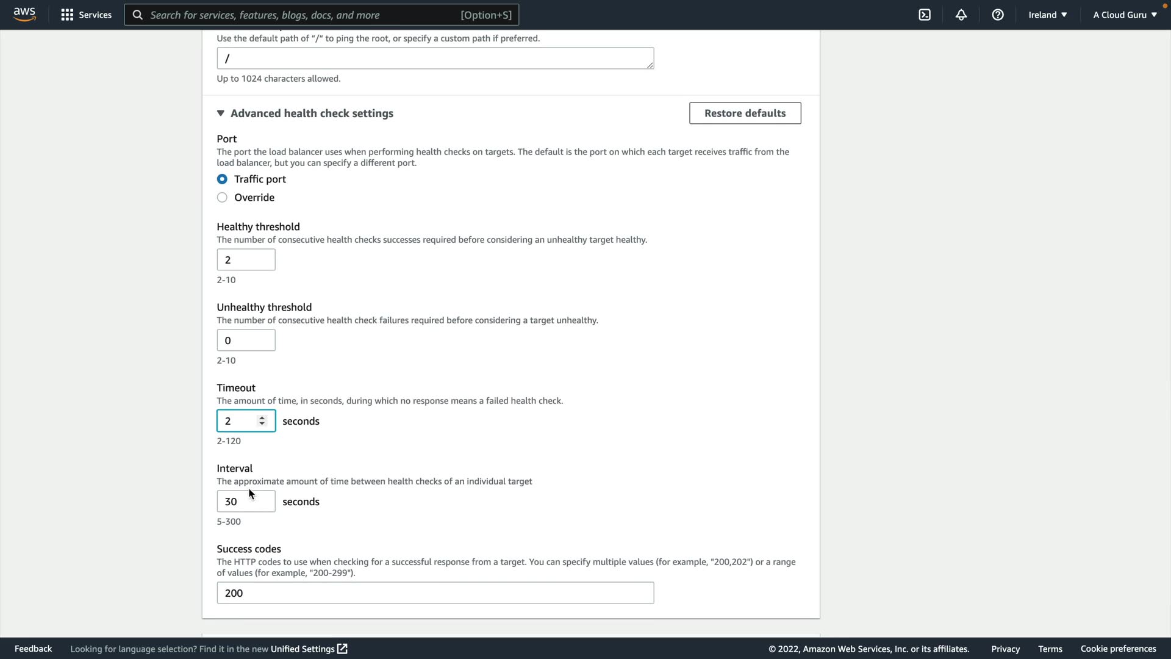Select the Traffic port radio option

click(x=222, y=179)
